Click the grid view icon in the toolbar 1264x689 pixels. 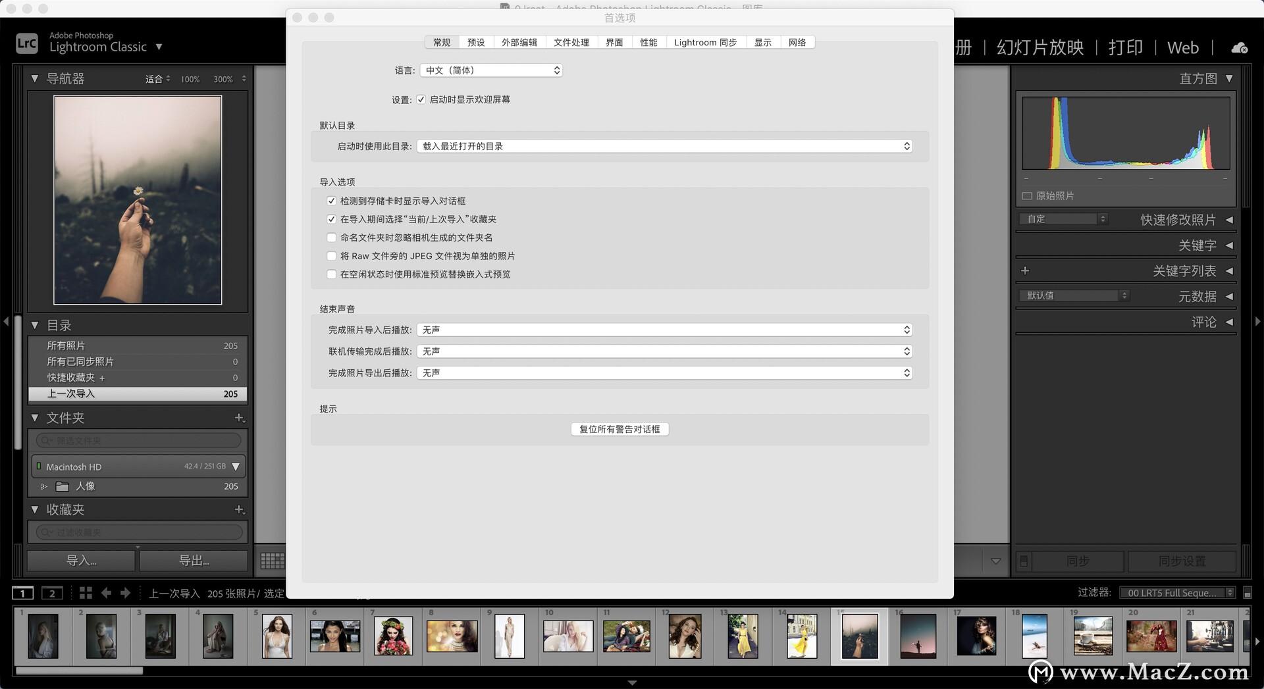[x=272, y=561]
